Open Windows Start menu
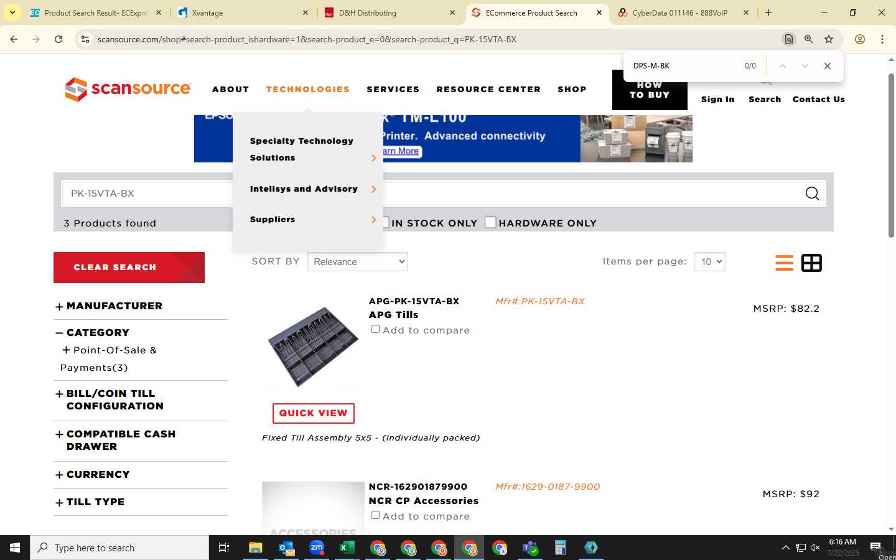This screenshot has height=560, width=896. coord(15,548)
